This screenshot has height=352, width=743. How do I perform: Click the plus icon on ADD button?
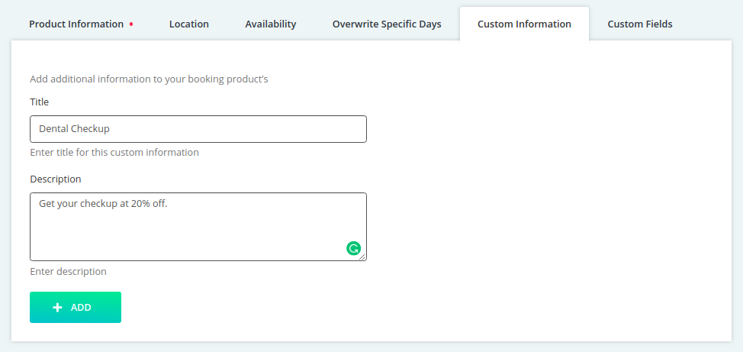[x=57, y=308]
